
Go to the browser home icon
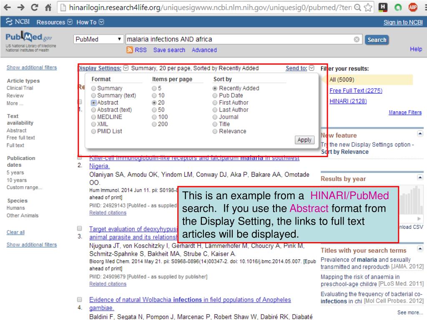[48, 7]
